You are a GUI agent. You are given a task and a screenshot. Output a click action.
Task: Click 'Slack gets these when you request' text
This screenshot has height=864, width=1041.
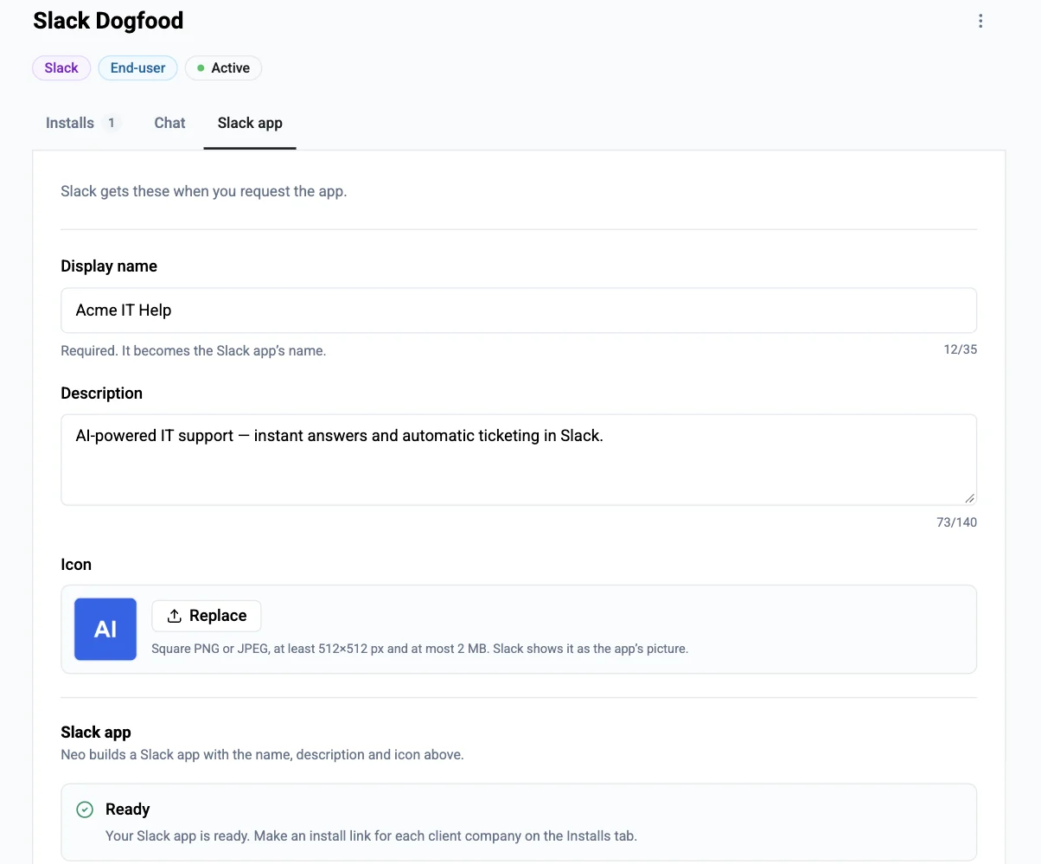(x=204, y=191)
